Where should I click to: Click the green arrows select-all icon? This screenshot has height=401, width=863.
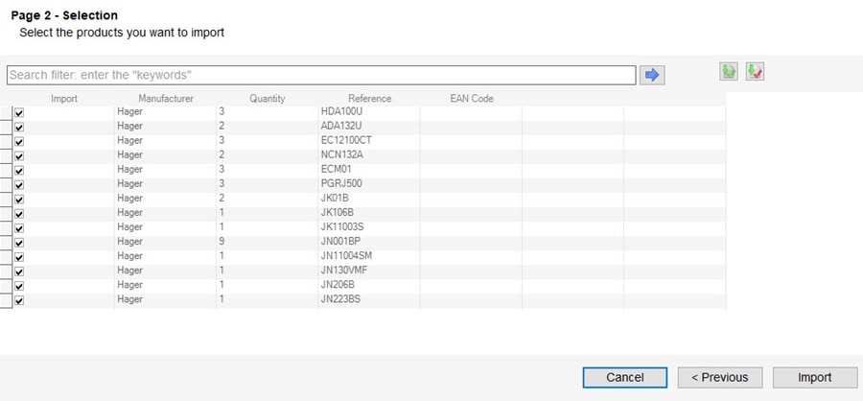click(729, 72)
